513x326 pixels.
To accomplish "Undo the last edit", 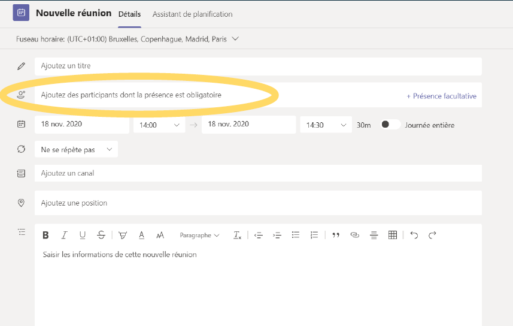I will 414,235.
